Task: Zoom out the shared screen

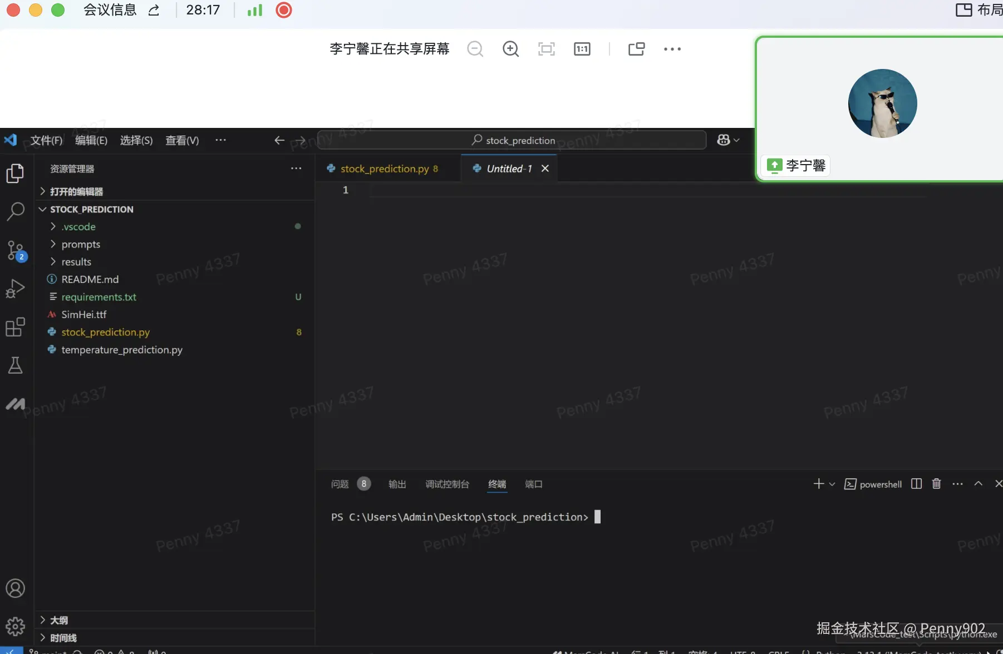Action: (475, 49)
